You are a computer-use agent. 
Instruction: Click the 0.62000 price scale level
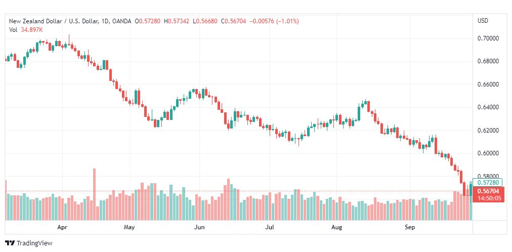click(x=488, y=131)
